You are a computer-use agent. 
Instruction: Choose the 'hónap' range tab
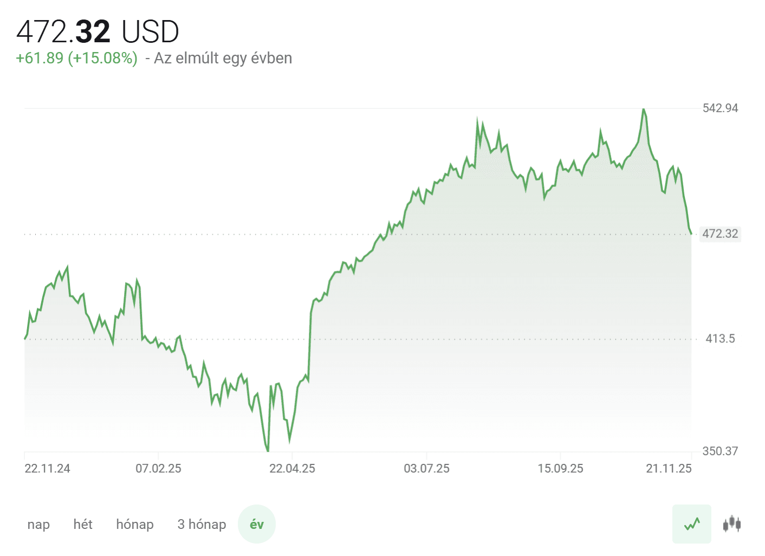(x=135, y=525)
